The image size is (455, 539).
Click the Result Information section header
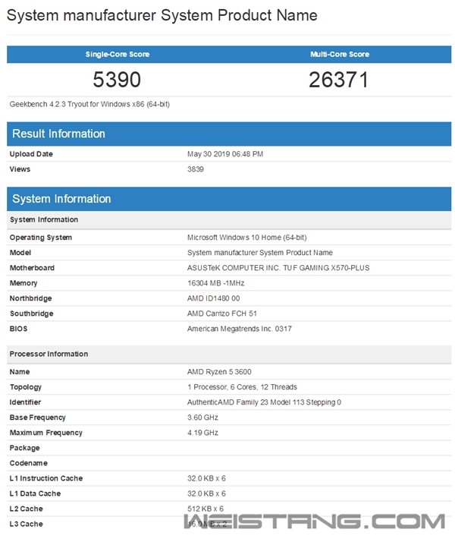[x=58, y=134]
